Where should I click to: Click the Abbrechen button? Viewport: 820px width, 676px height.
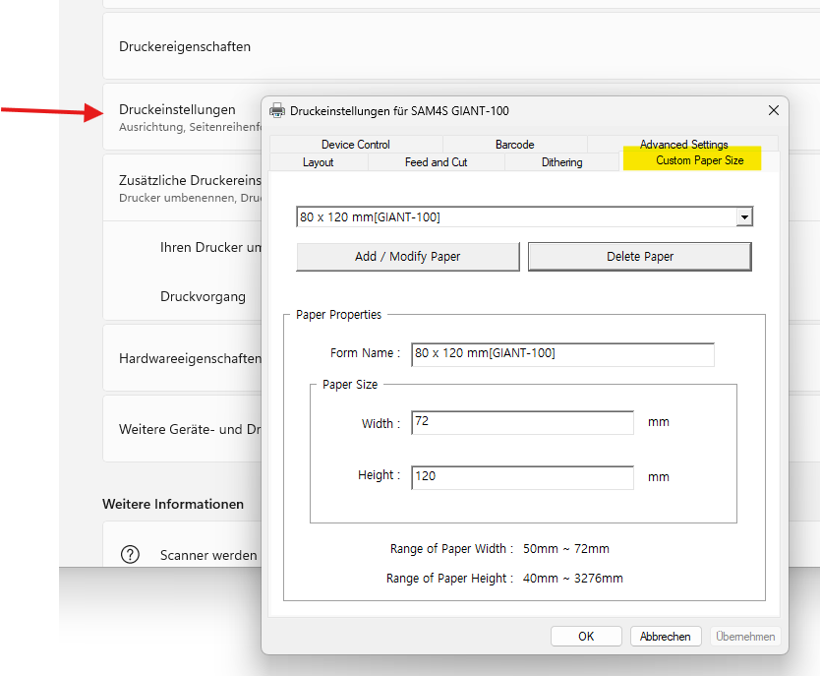pos(666,637)
